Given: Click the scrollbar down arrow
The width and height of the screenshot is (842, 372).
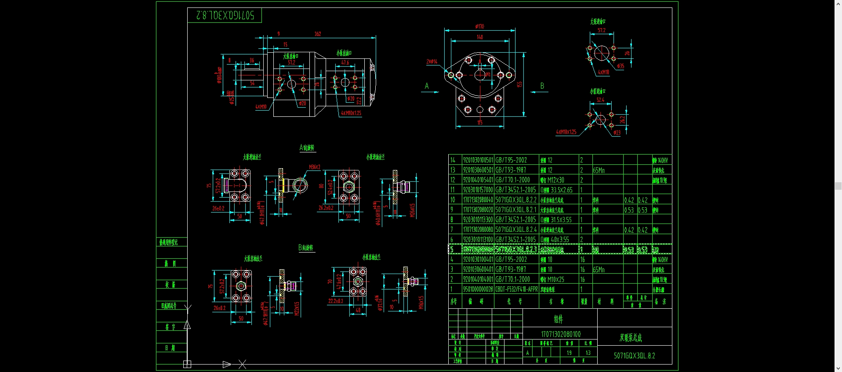Looking at the screenshot, I should point(838,368).
